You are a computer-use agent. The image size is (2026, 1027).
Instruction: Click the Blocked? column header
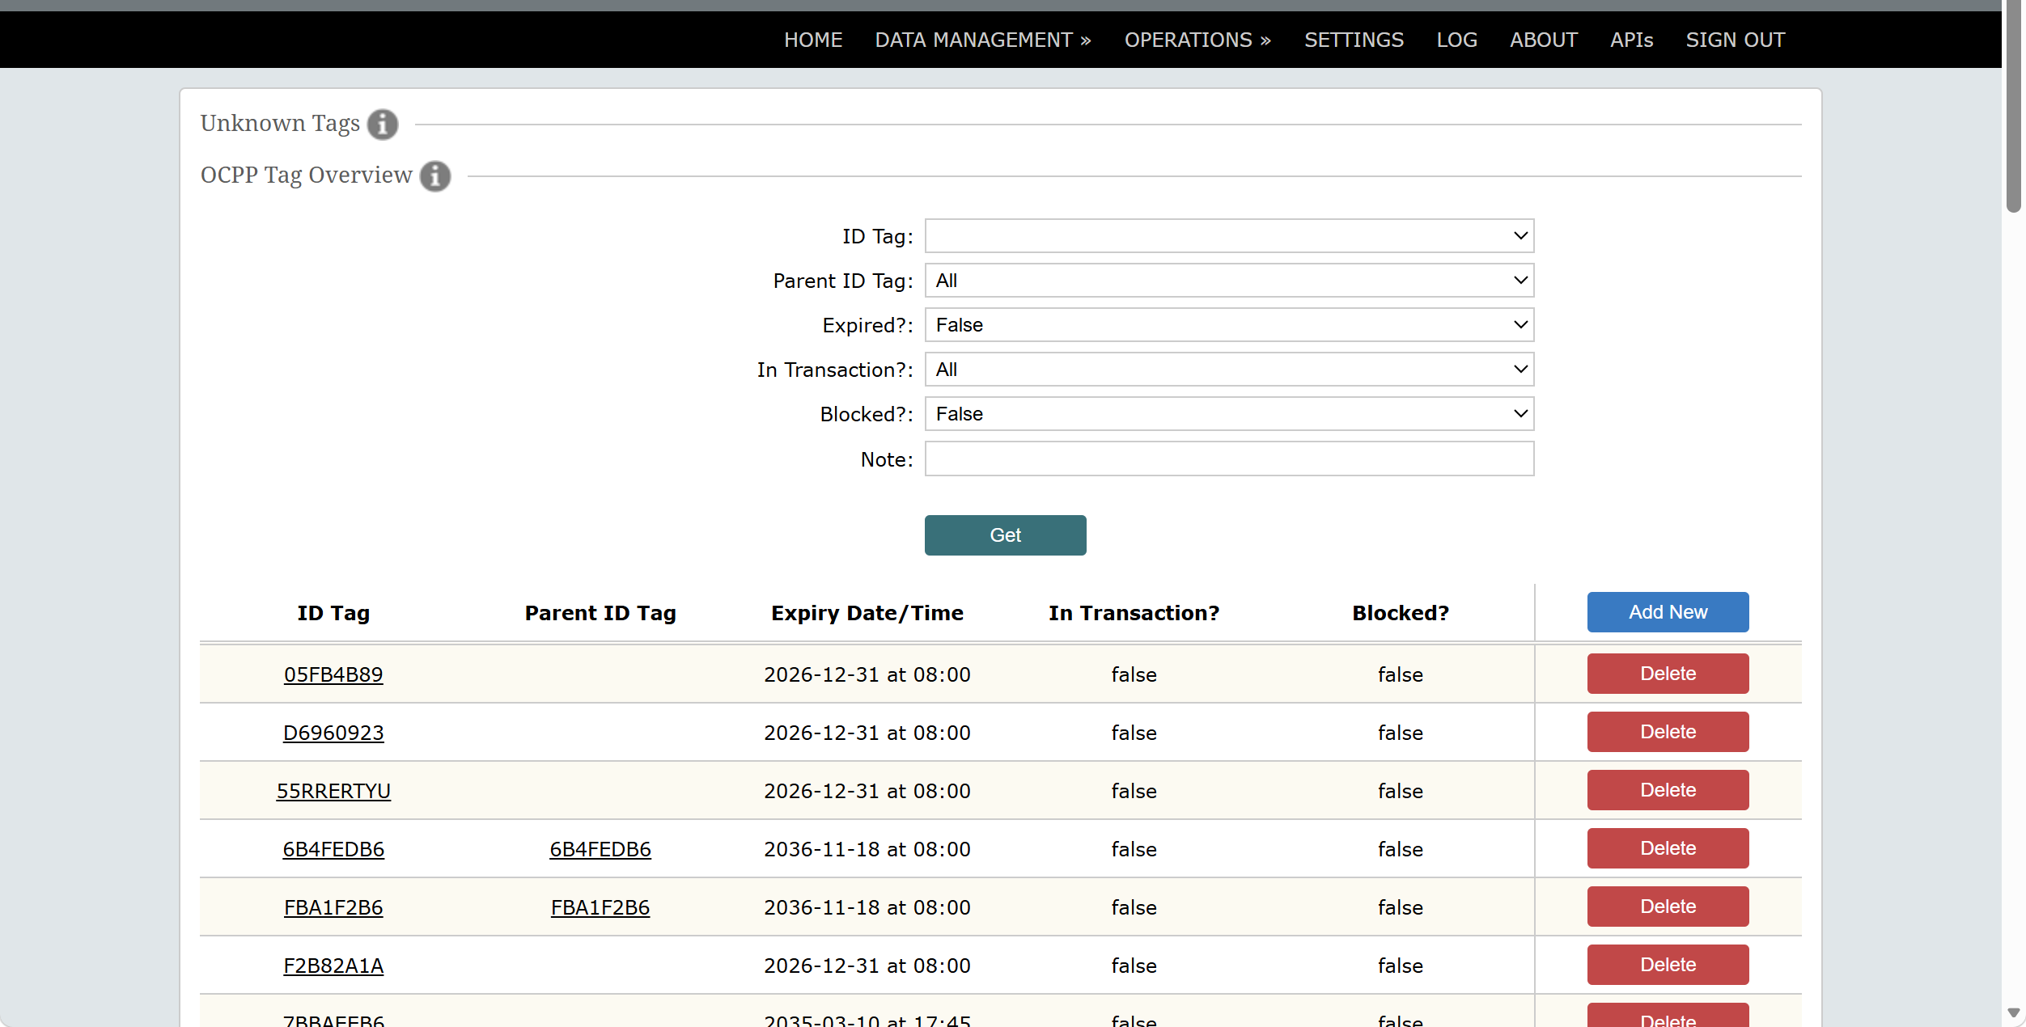1401,613
